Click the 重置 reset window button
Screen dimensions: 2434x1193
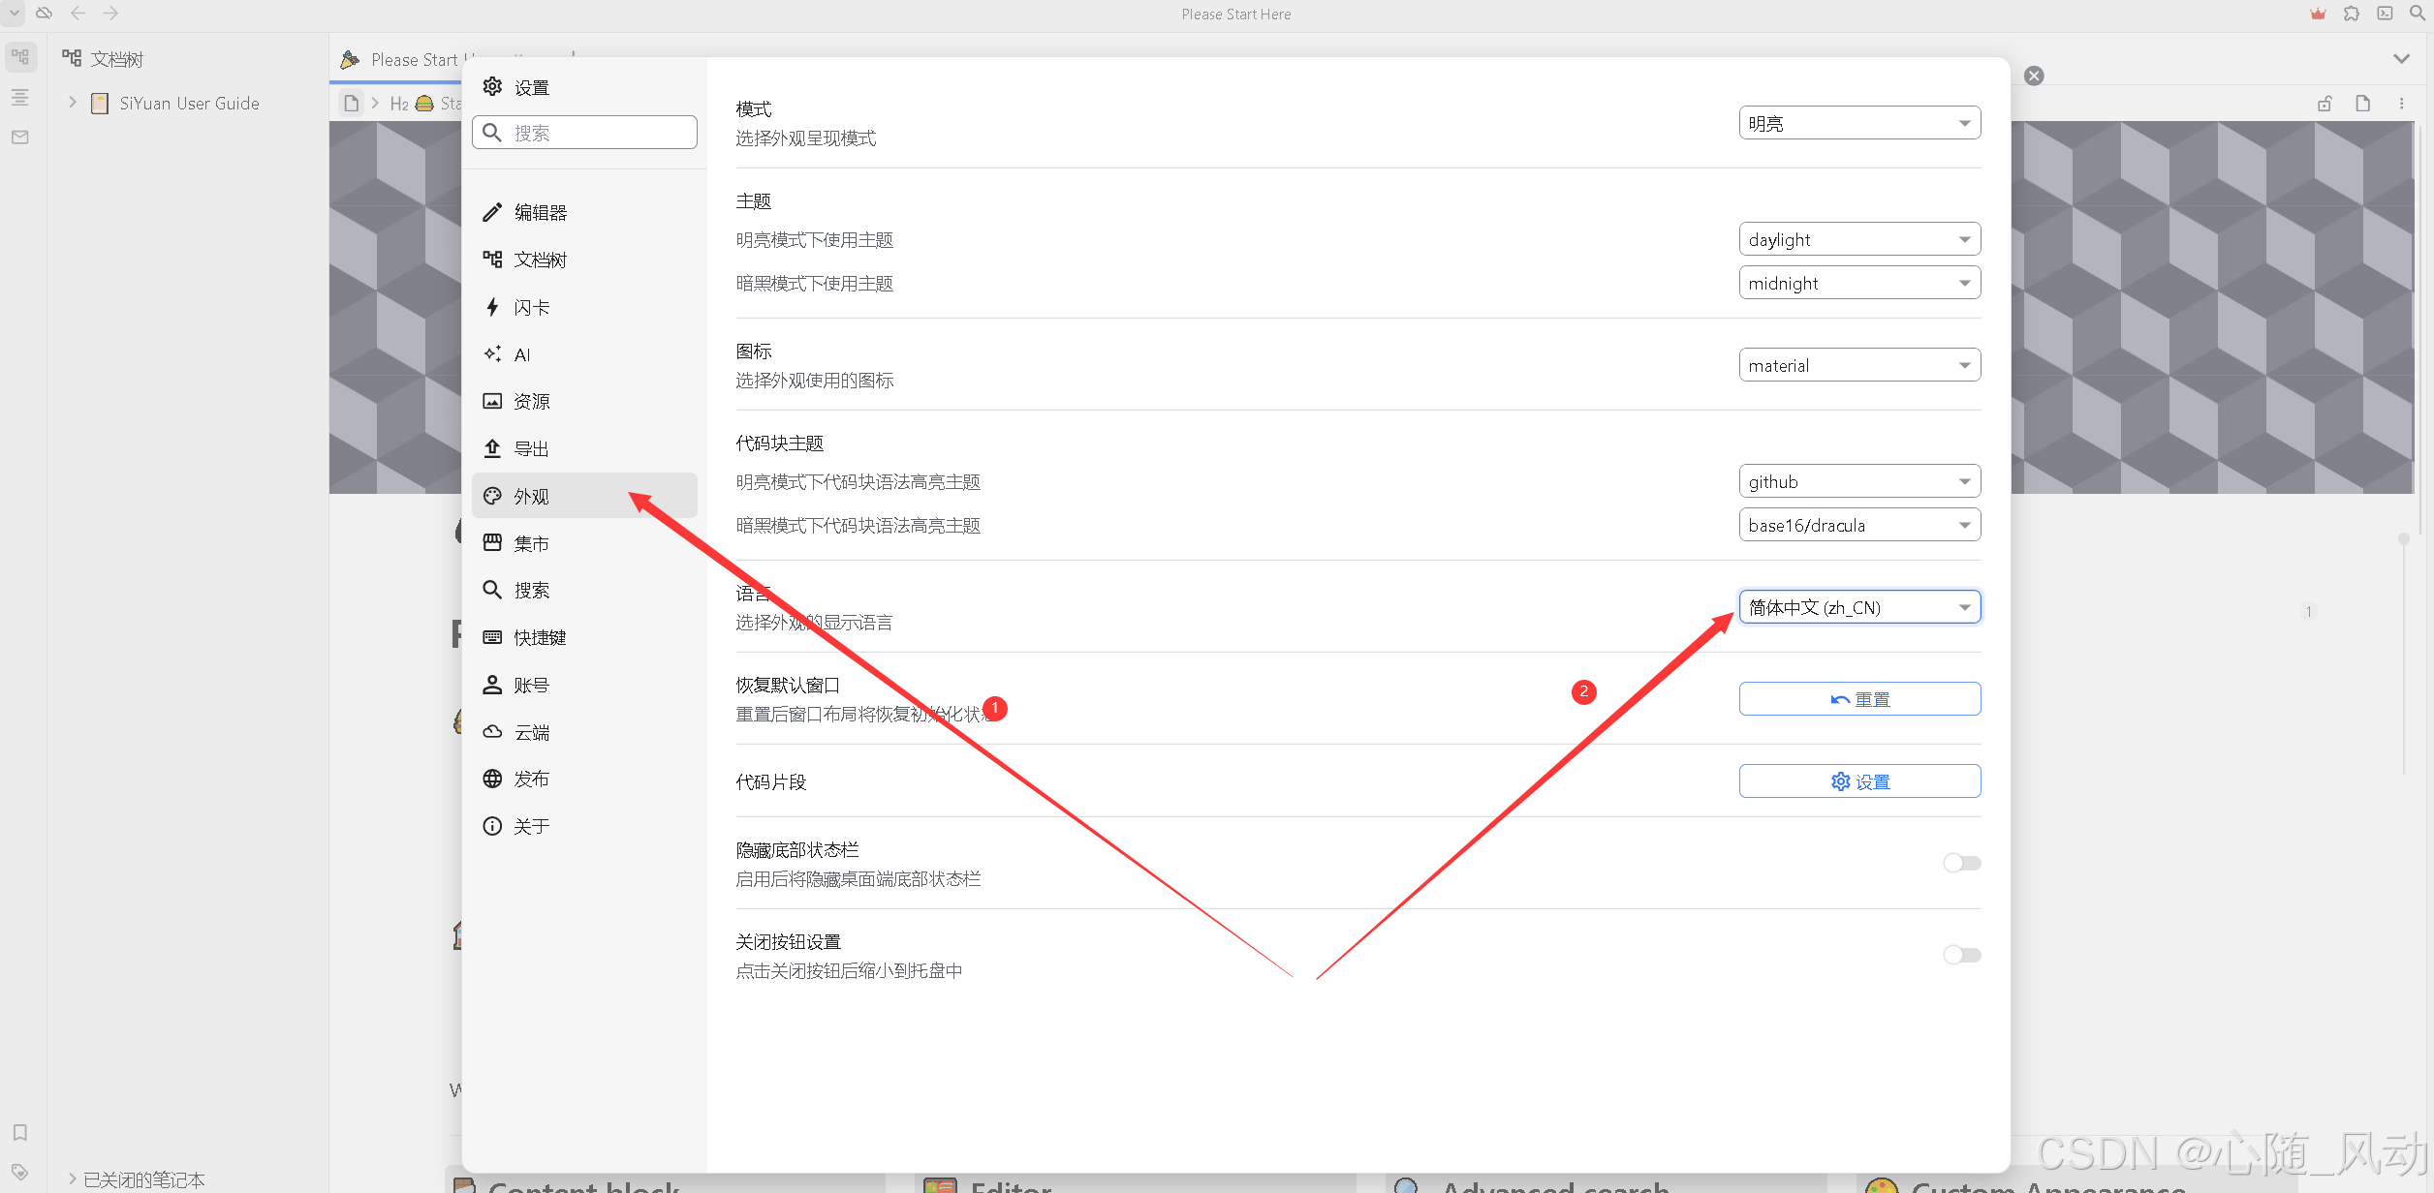point(1858,699)
